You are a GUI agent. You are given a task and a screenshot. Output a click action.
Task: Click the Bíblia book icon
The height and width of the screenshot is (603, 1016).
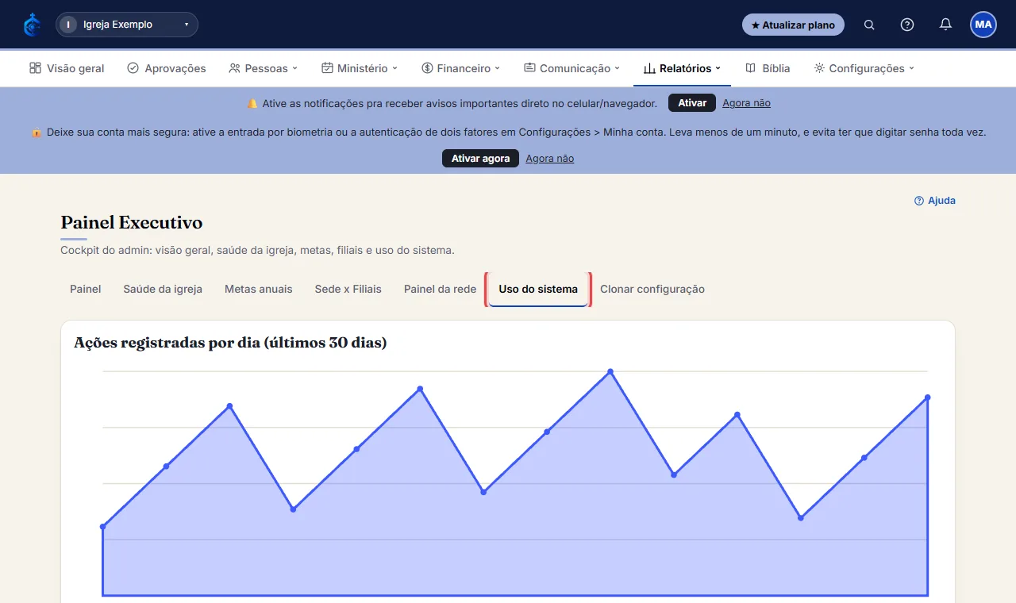click(750, 68)
